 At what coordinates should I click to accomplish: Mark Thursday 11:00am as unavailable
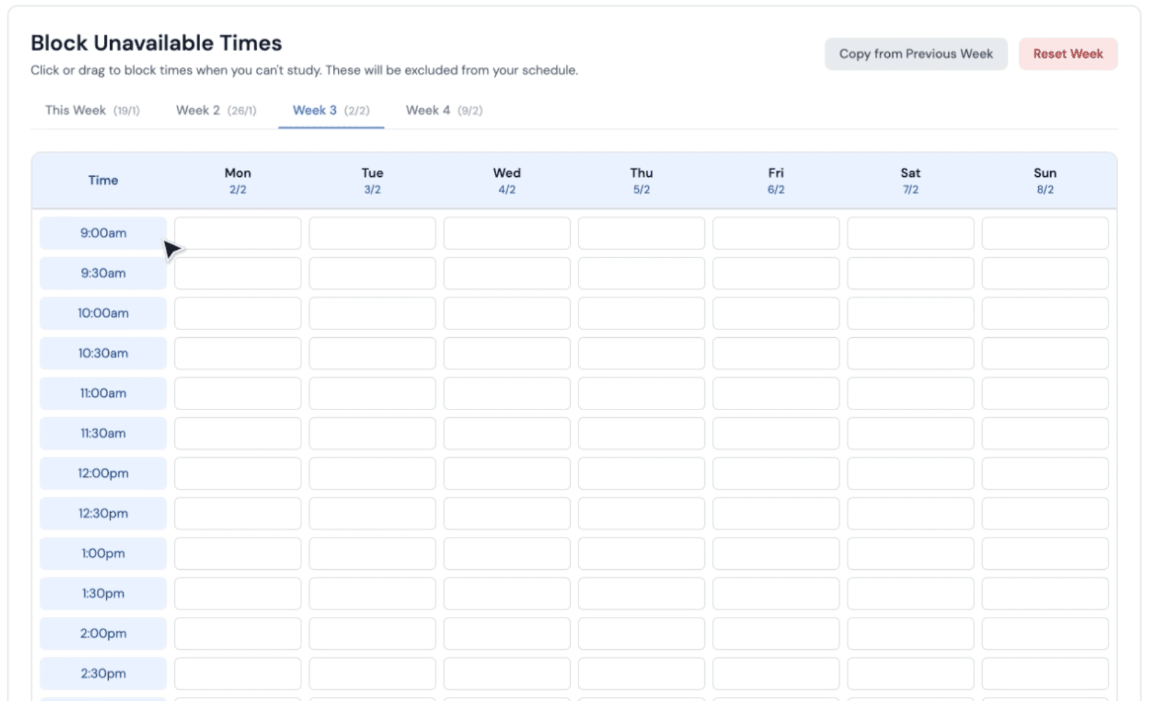click(x=641, y=393)
